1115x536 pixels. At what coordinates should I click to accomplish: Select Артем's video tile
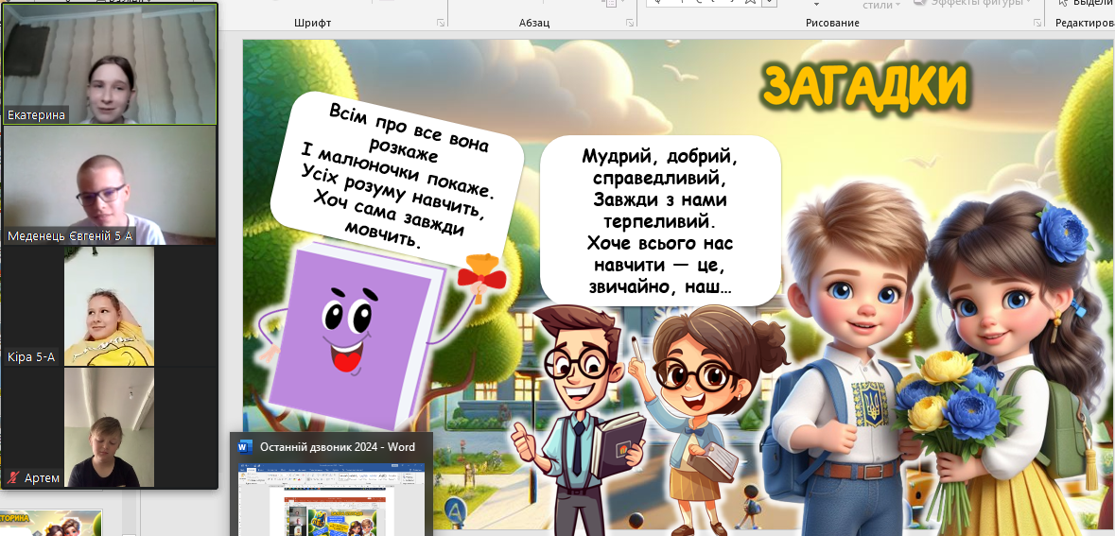click(110, 427)
